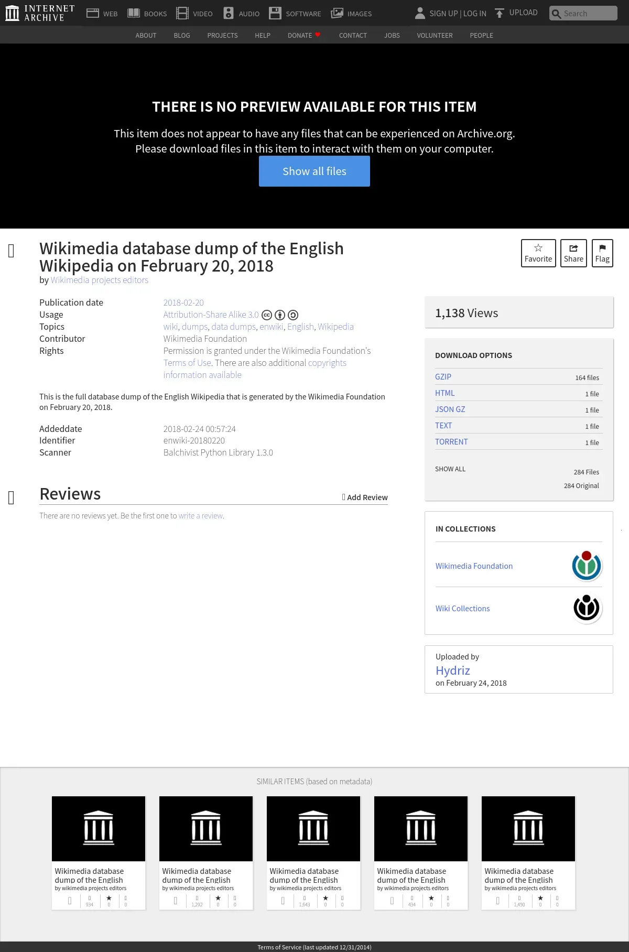Open the Images section icon

tap(337, 13)
